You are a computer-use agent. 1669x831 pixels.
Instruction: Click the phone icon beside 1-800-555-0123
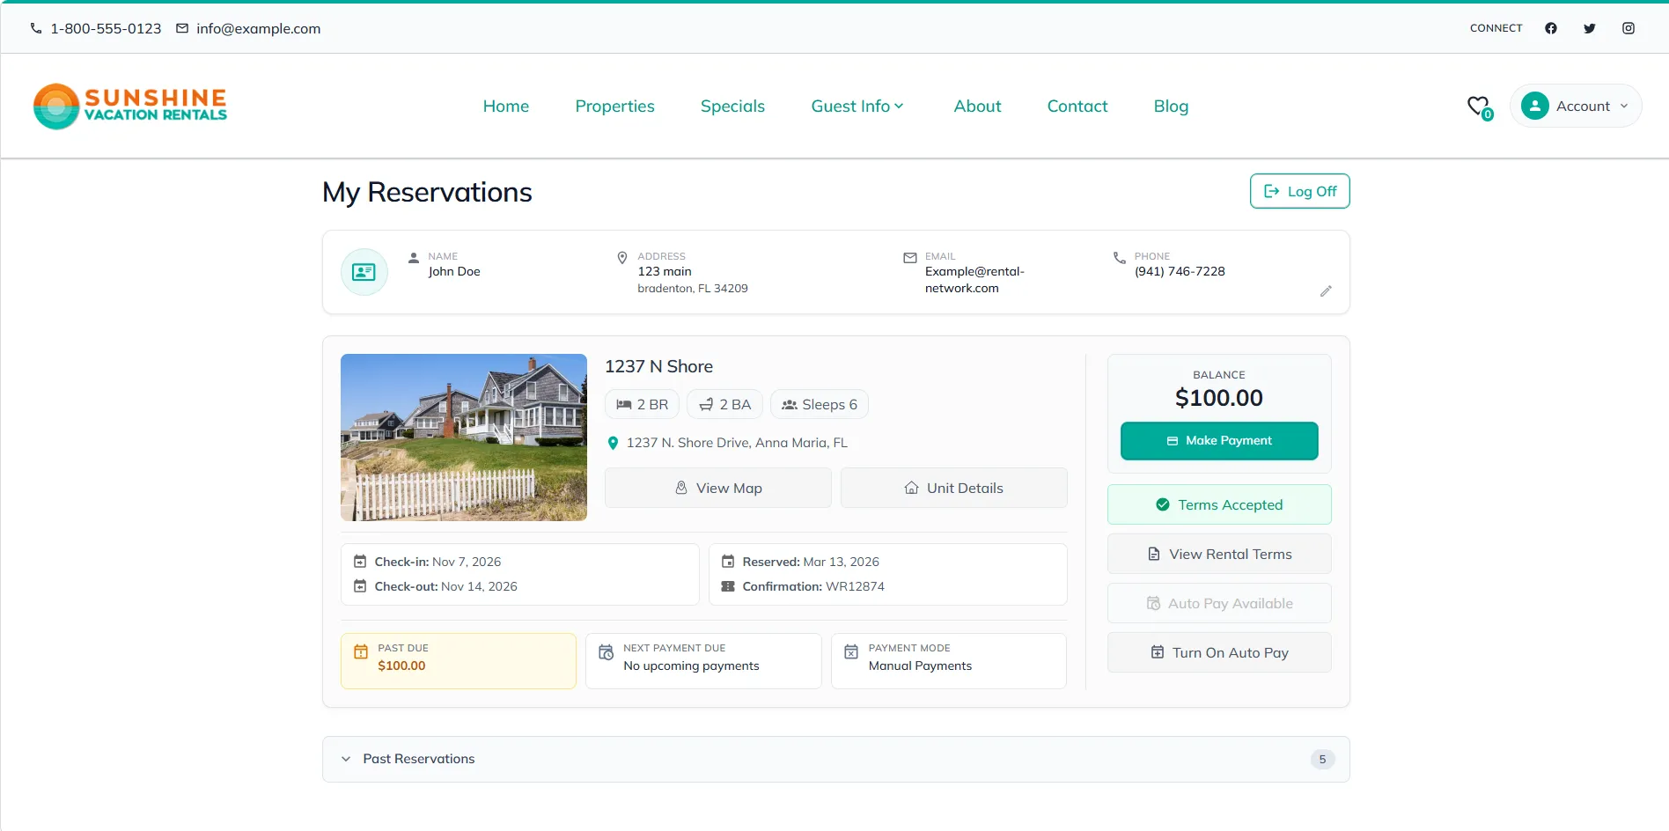click(x=36, y=28)
